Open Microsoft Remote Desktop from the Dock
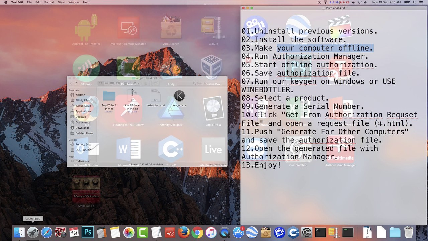 coord(170,232)
